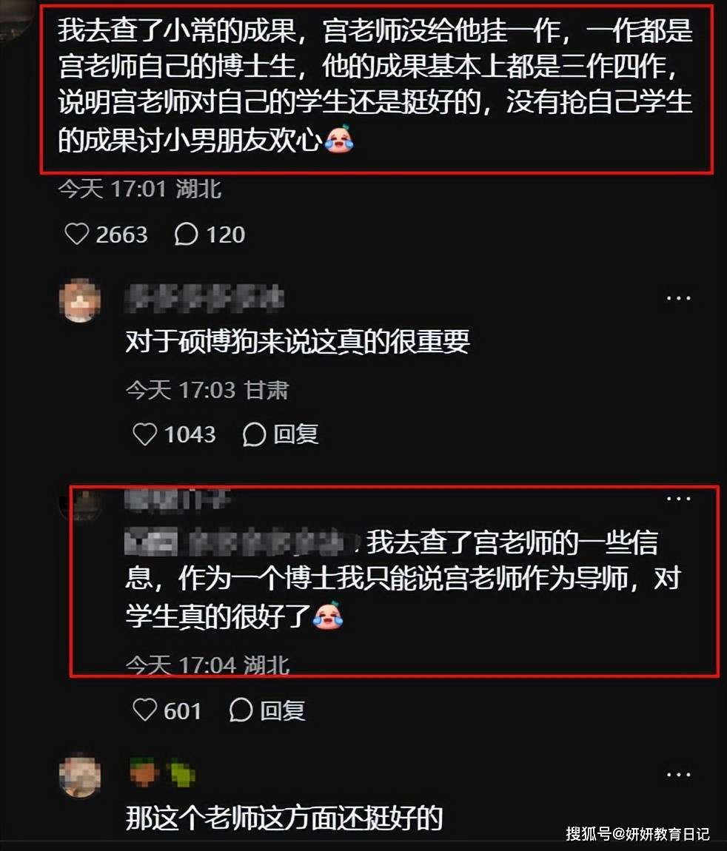Open three-dot menu on last comment
The width and height of the screenshot is (727, 851).
tap(678, 775)
